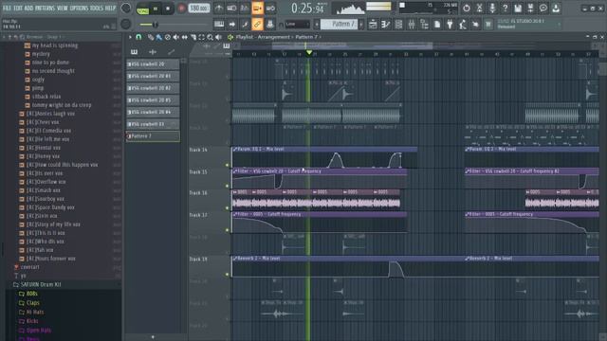
Task: Open the chat bubble icon
Action: pyautogui.click(x=543, y=9)
